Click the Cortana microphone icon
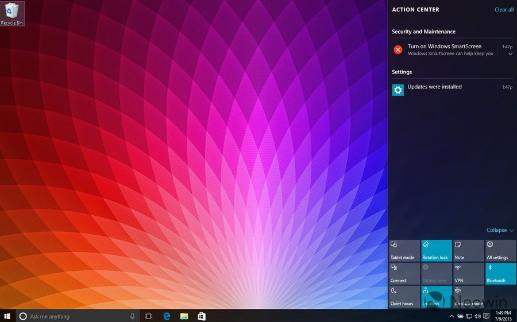This screenshot has height=322, width=517. (133, 316)
